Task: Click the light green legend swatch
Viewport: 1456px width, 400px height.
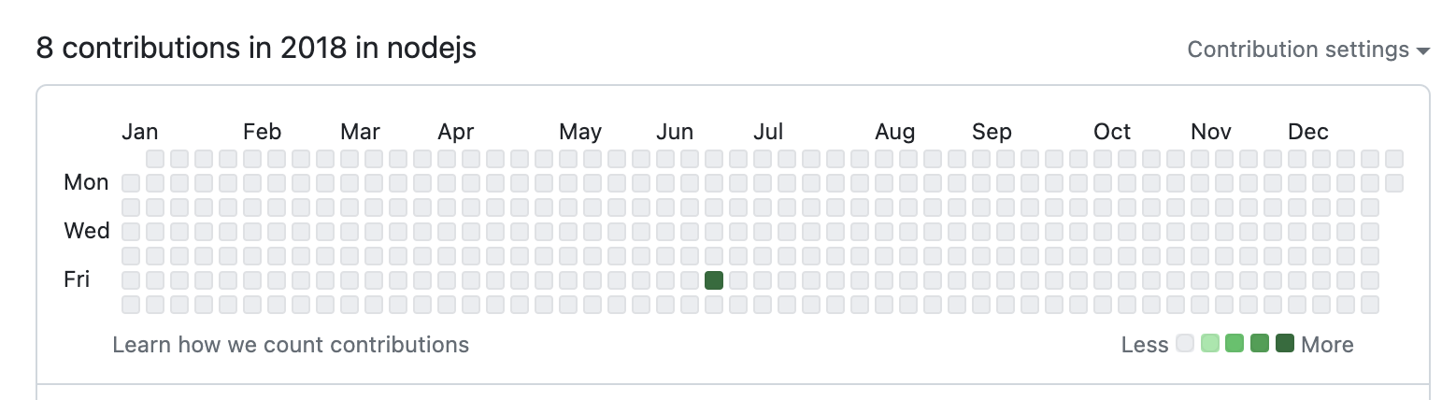Action: [1209, 344]
